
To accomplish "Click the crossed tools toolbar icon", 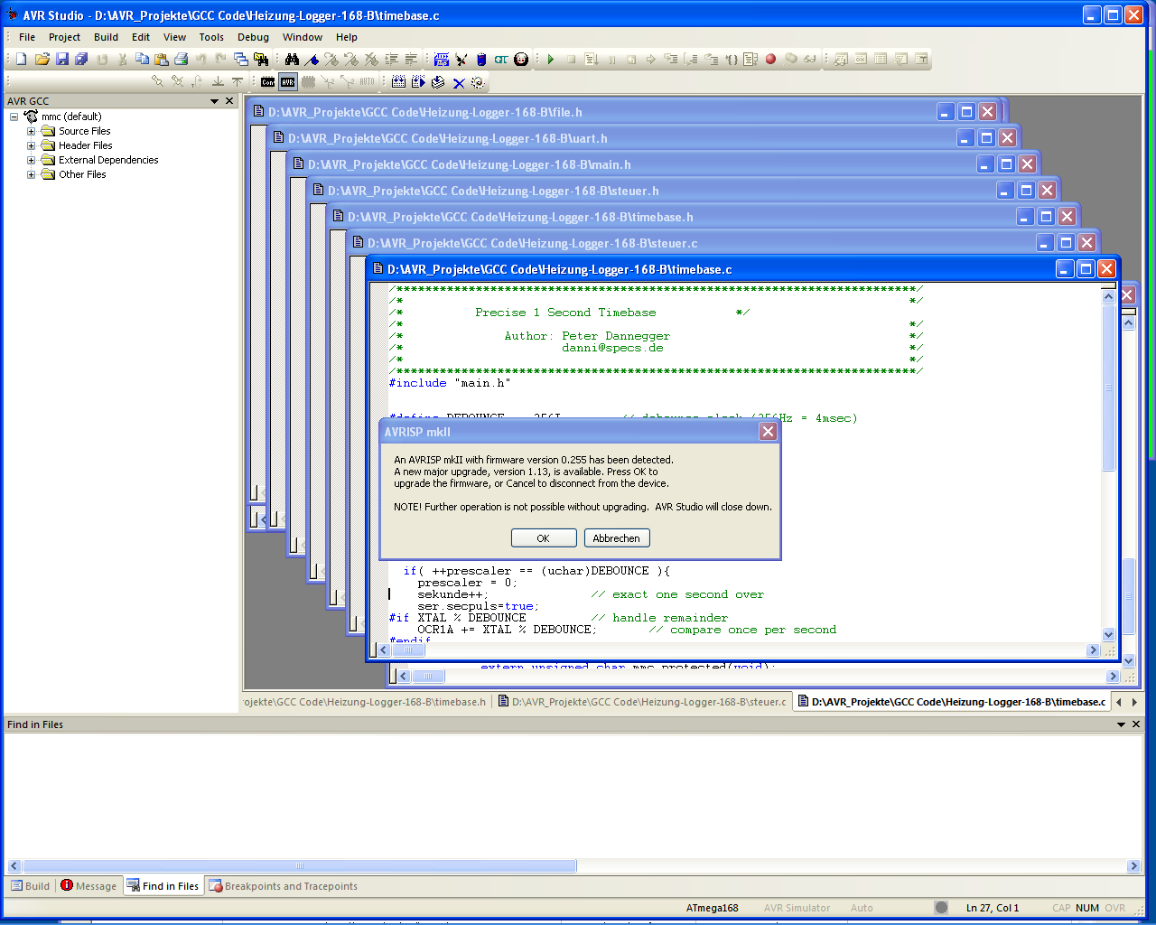I will point(461,59).
